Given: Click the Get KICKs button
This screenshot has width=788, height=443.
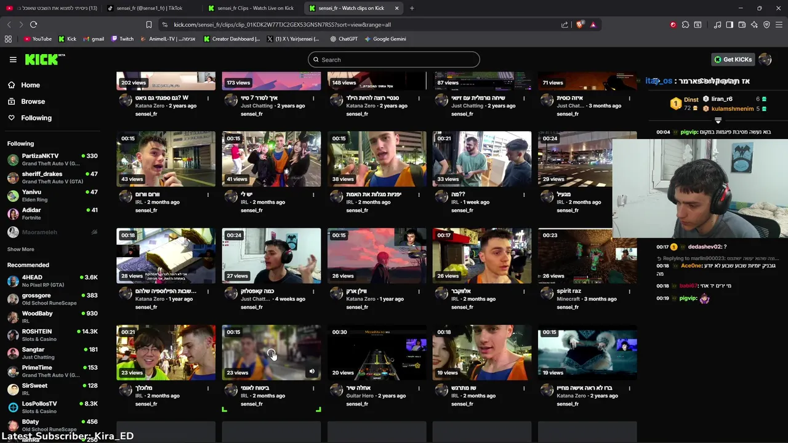Looking at the screenshot, I should pos(733,60).
